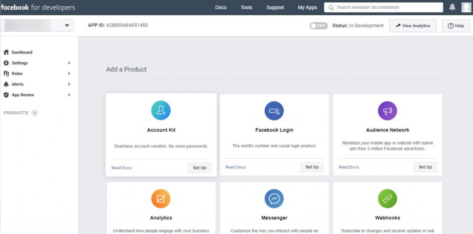Click the orange Analytics chart icon
The image size is (473, 234).
pos(161,199)
